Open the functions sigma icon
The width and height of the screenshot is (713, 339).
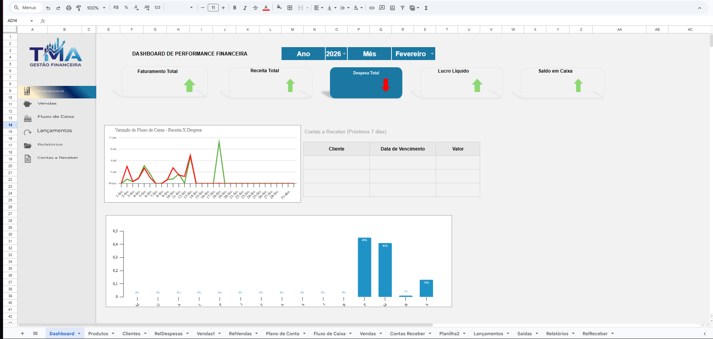click(x=426, y=8)
